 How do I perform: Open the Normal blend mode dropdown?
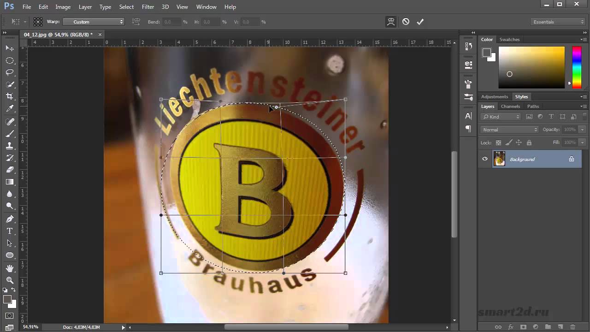pyautogui.click(x=509, y=130)
